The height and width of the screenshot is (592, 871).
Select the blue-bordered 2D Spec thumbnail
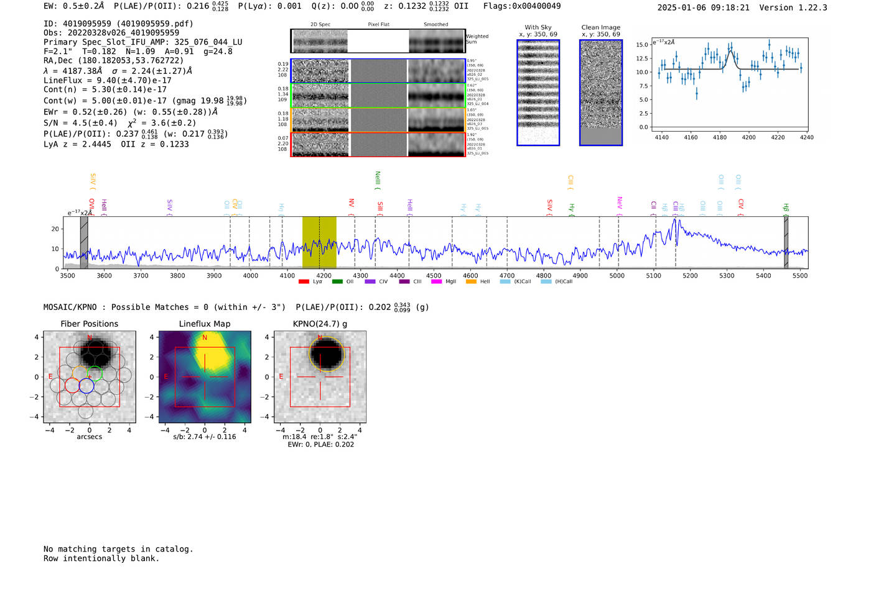coord(320,71)
